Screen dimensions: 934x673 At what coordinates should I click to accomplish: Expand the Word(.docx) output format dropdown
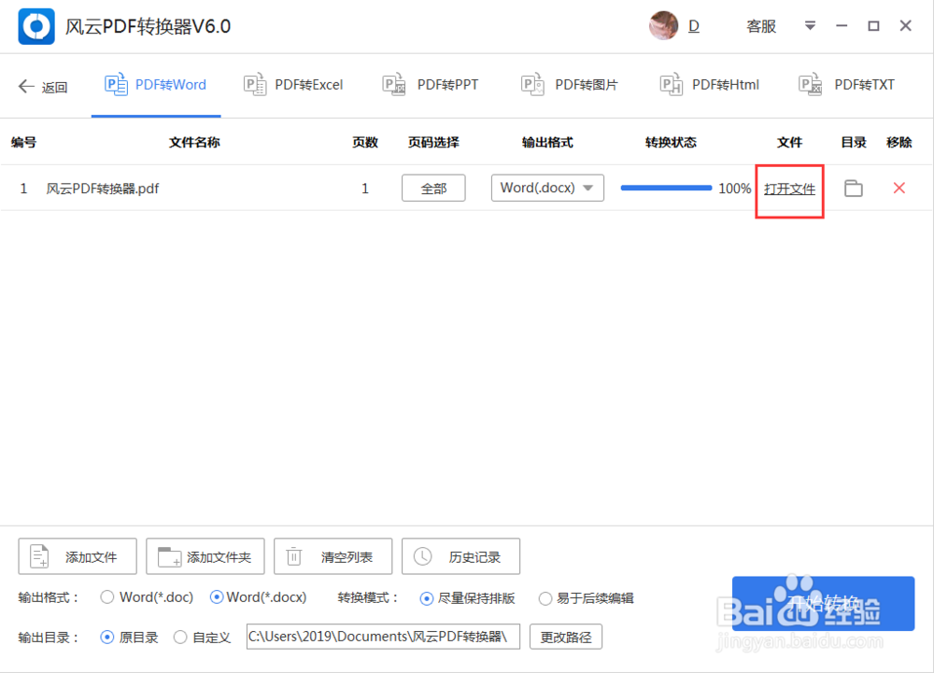click(x=547, y=188)
